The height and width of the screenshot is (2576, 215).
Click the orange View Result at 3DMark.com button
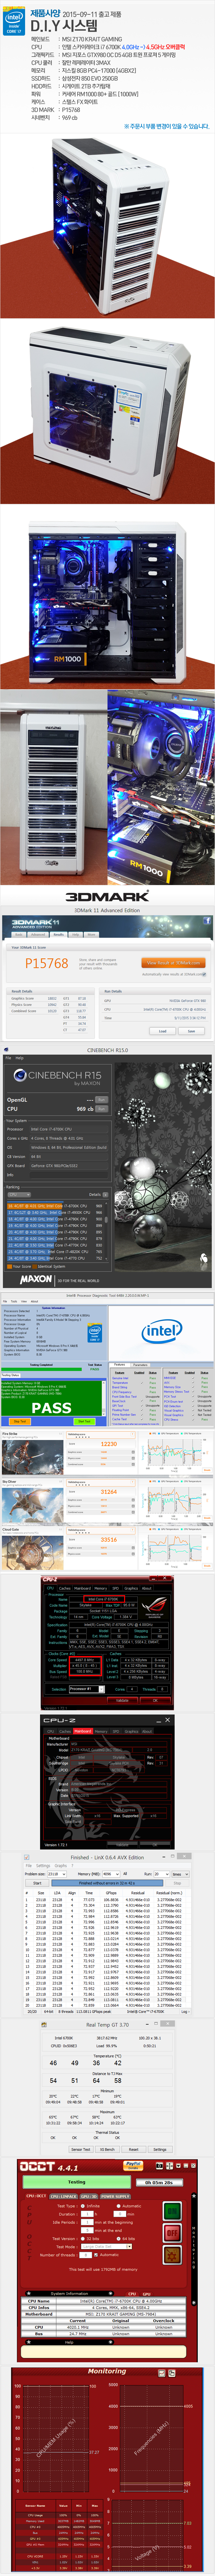pyautogui.click(x=173, y=963)
